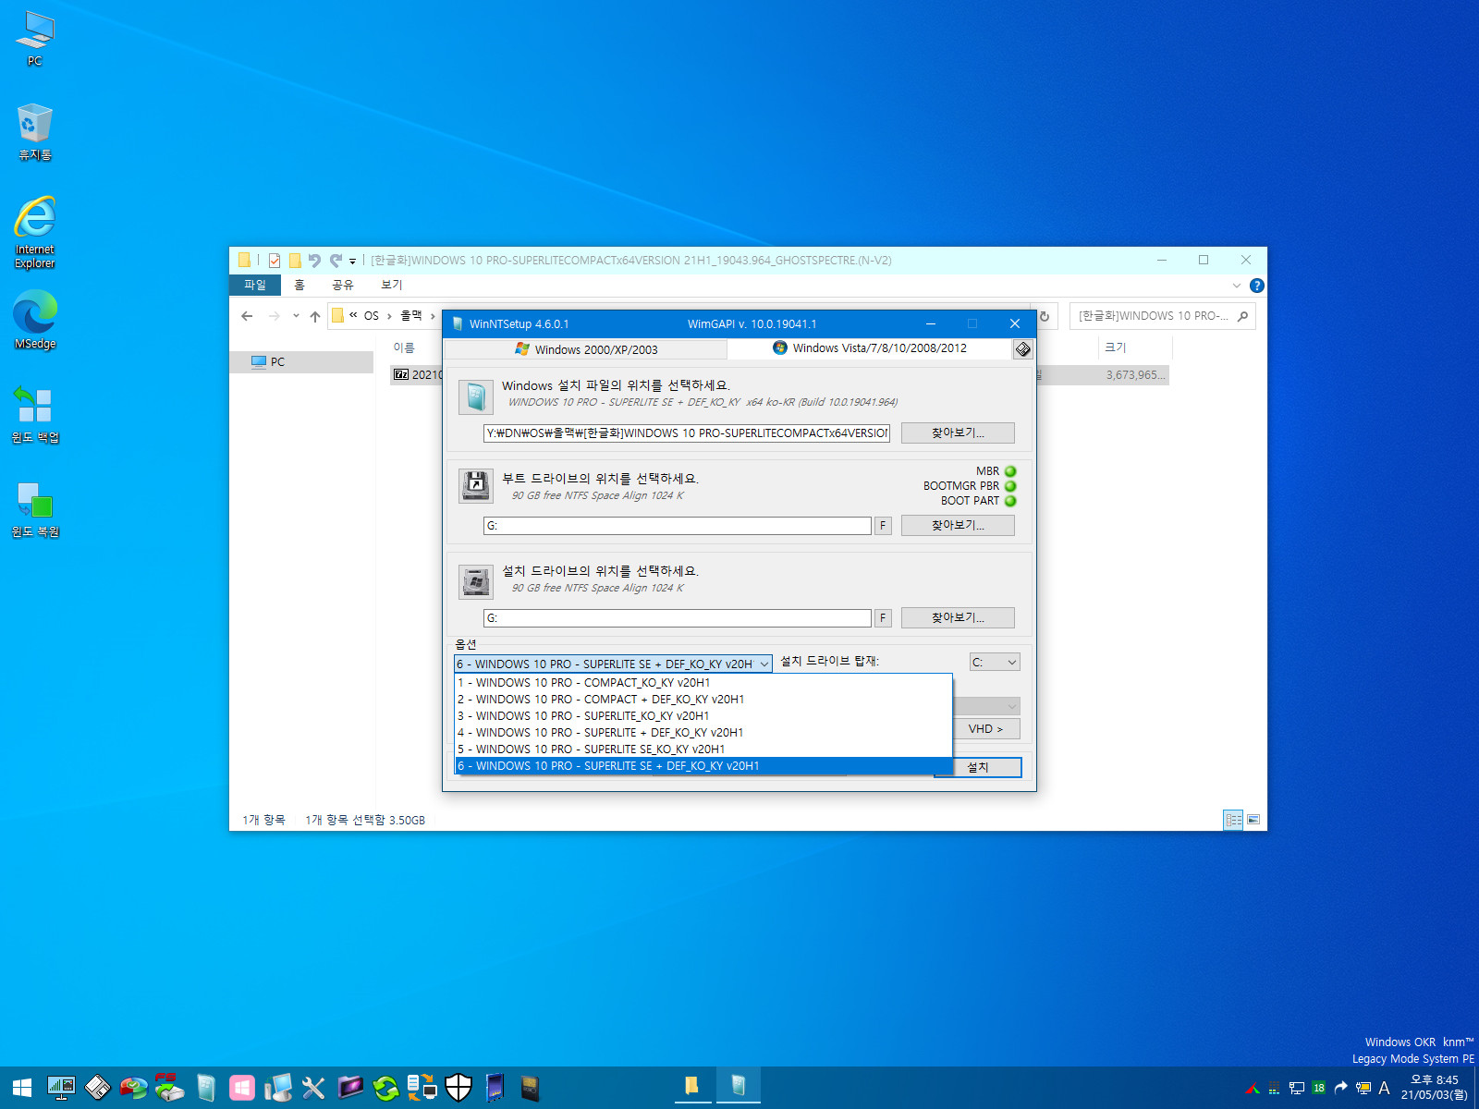Image resolution: width=1479 pixels, height=1109 pixels.
Task: Launch Internet Explorer from the desktop
Action: (35, 231)
